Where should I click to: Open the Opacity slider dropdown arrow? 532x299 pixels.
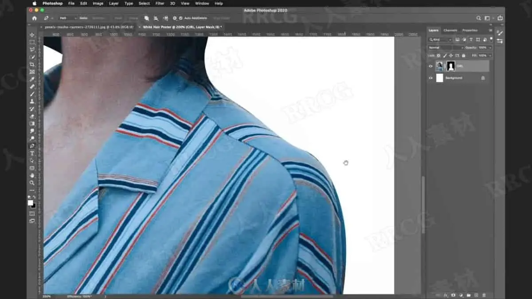490,47
